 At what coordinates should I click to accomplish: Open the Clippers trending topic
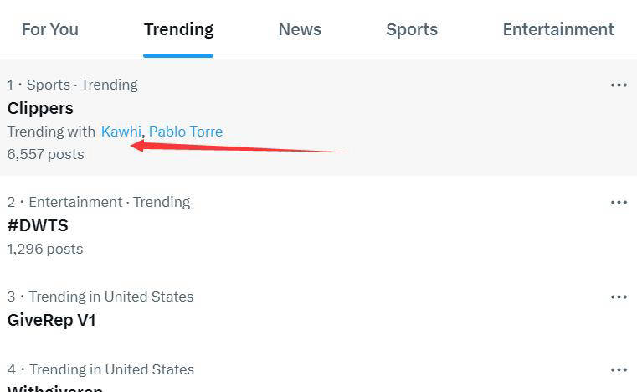40,108
